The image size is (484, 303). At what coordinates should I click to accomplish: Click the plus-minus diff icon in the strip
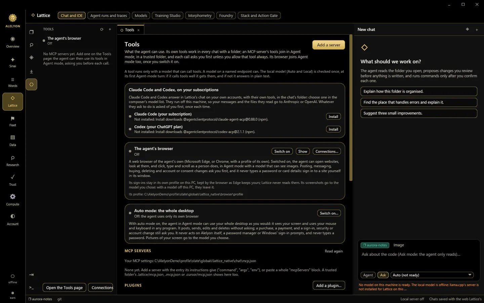point(31,71)
